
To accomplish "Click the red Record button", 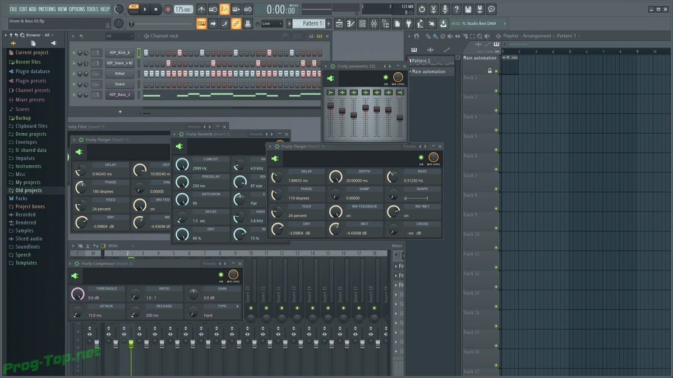I will 168,10.
